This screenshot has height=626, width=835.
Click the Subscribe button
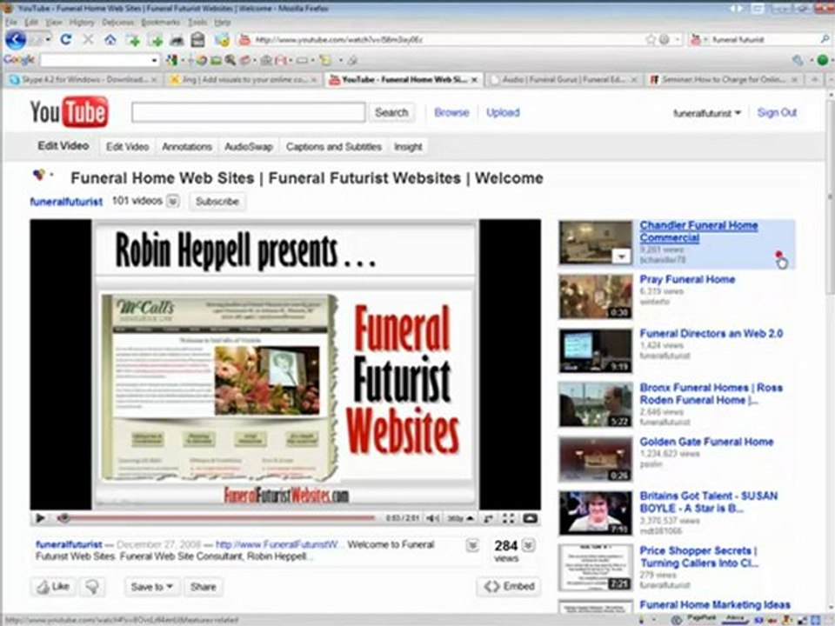point(217,201)
